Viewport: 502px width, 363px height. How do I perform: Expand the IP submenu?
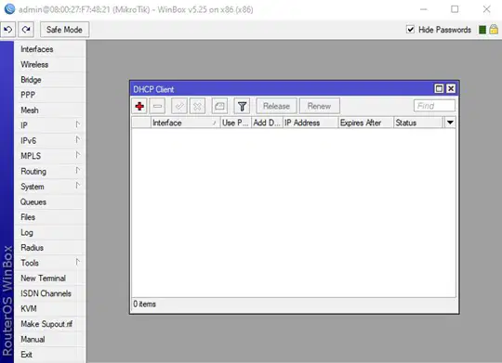click(x=50, y=125)
